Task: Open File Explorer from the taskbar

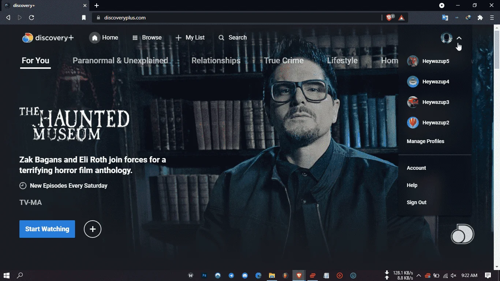Action: click(x=272, y=276)
